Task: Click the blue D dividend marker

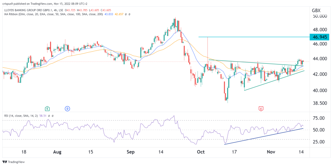Action: coord(67,109)
